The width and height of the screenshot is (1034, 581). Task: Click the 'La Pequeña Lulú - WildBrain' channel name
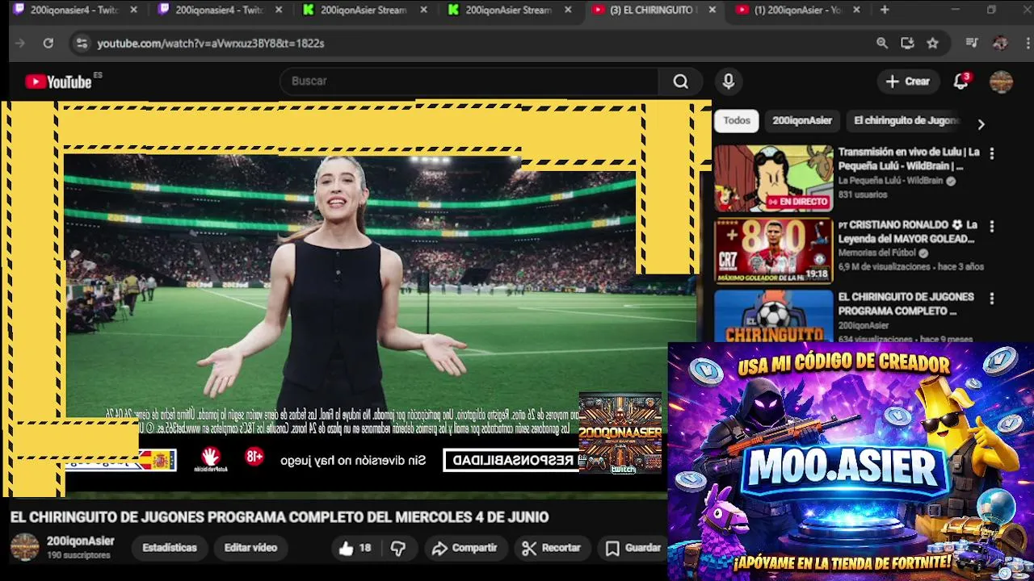pyautogui.click(x=890, y=181)
